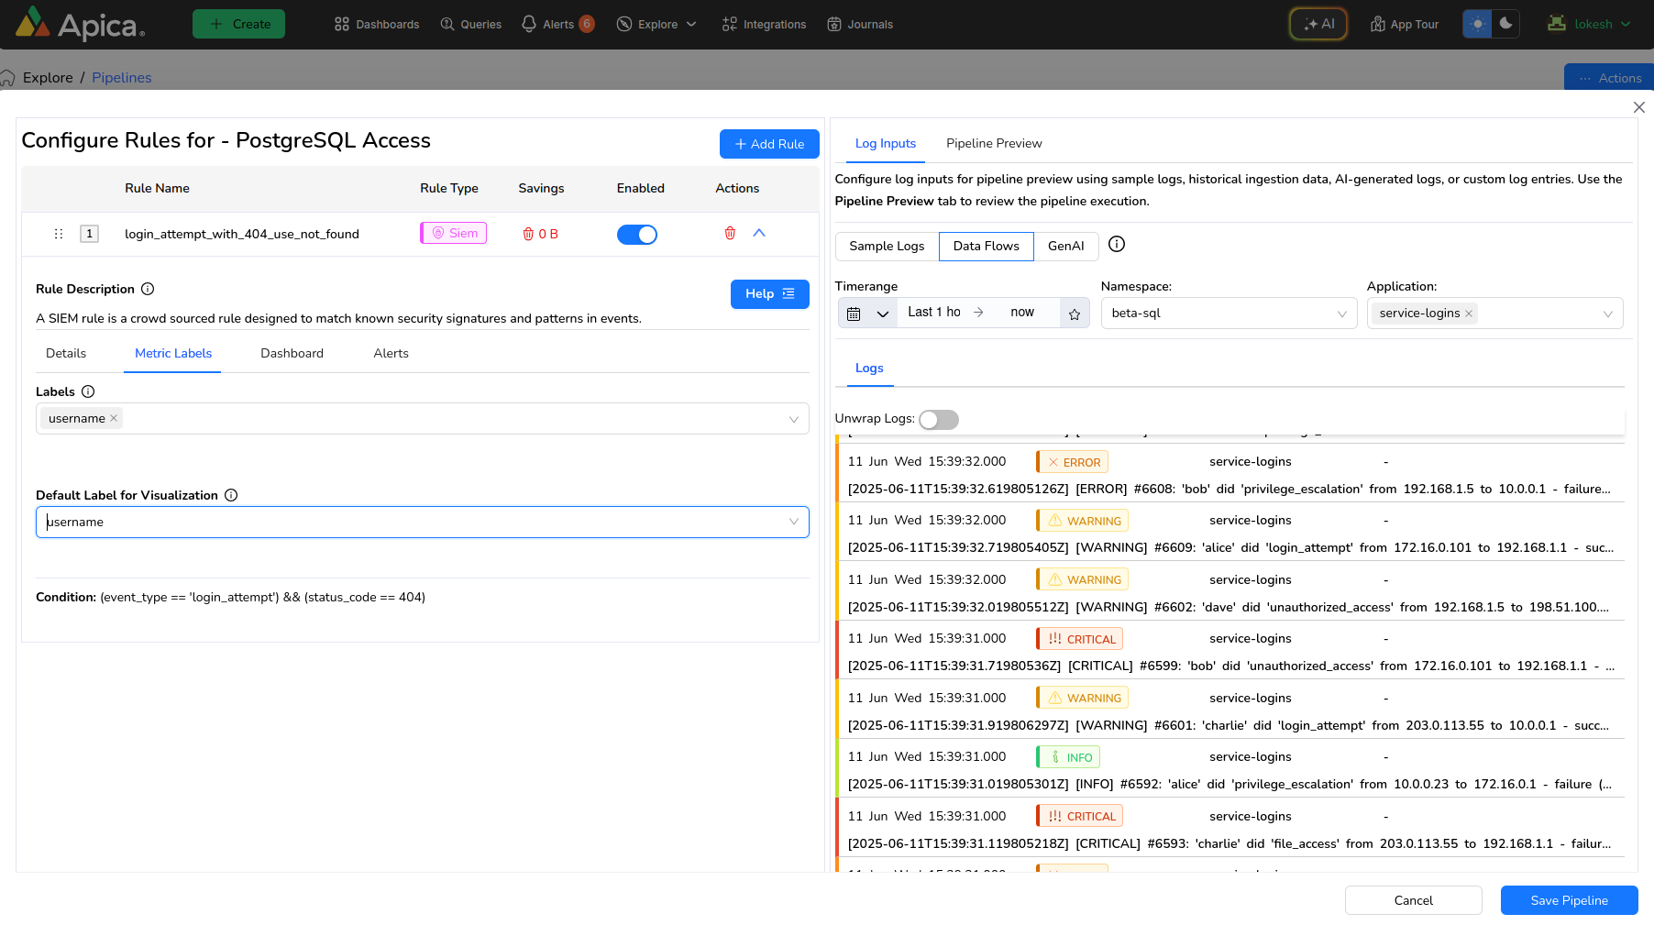Remove service-logins application tag
This screenshot has height=925, width=1654.
1469,314
